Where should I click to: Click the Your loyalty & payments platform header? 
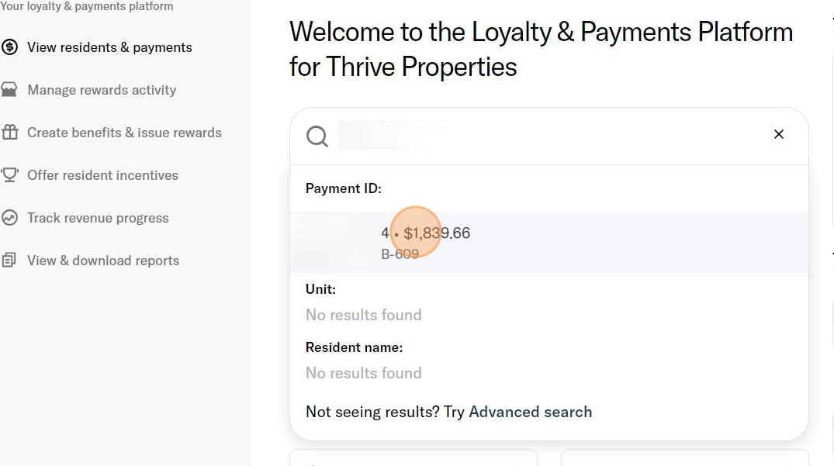tap(87, 6)
